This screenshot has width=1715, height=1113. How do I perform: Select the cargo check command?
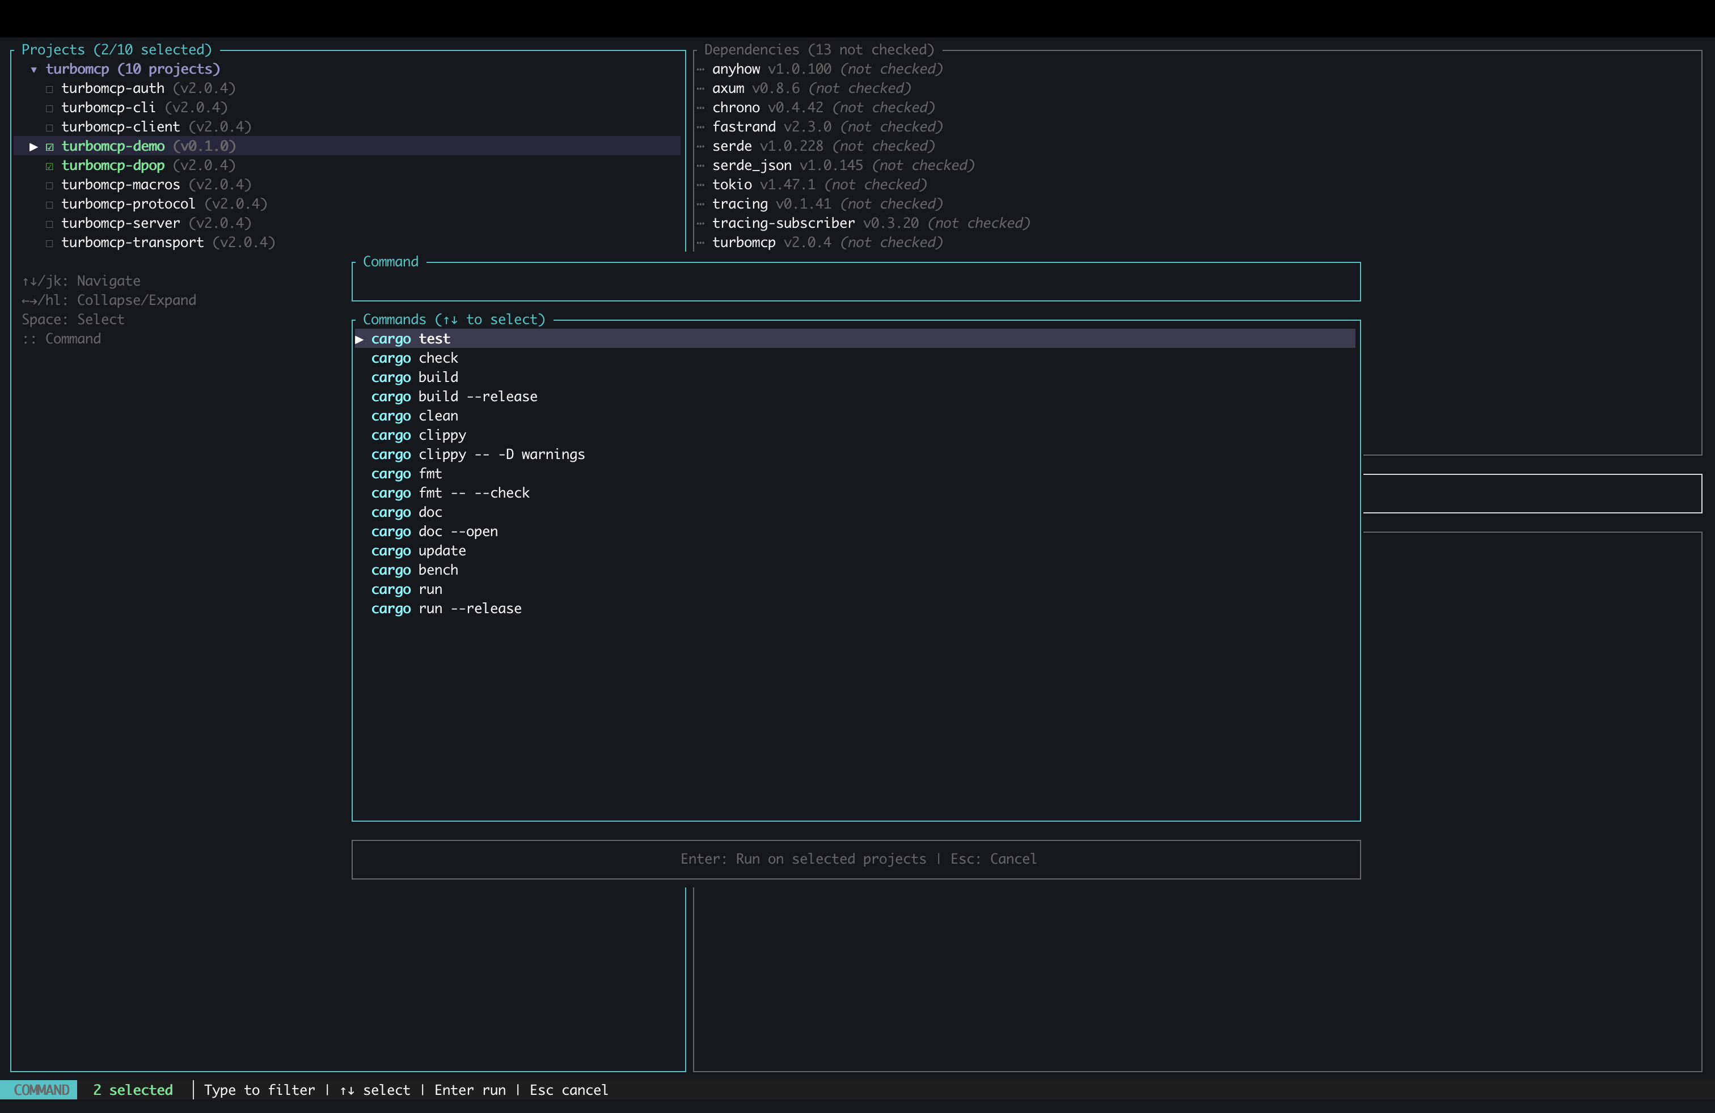[x=415, y=359]
